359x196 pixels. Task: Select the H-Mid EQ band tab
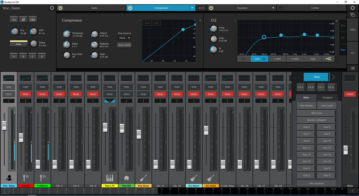(x=295, y=59)
